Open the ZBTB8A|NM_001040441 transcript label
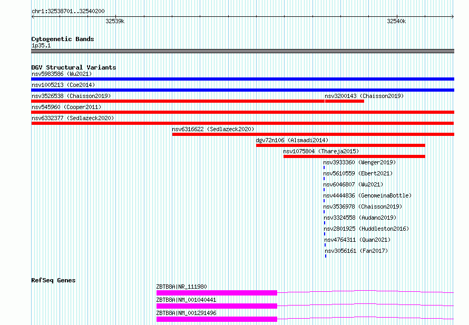 click(186, 300)
